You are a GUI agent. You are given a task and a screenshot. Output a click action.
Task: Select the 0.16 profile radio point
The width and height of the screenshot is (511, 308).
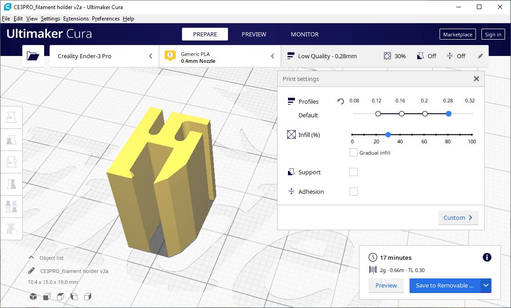coord(401,114)
